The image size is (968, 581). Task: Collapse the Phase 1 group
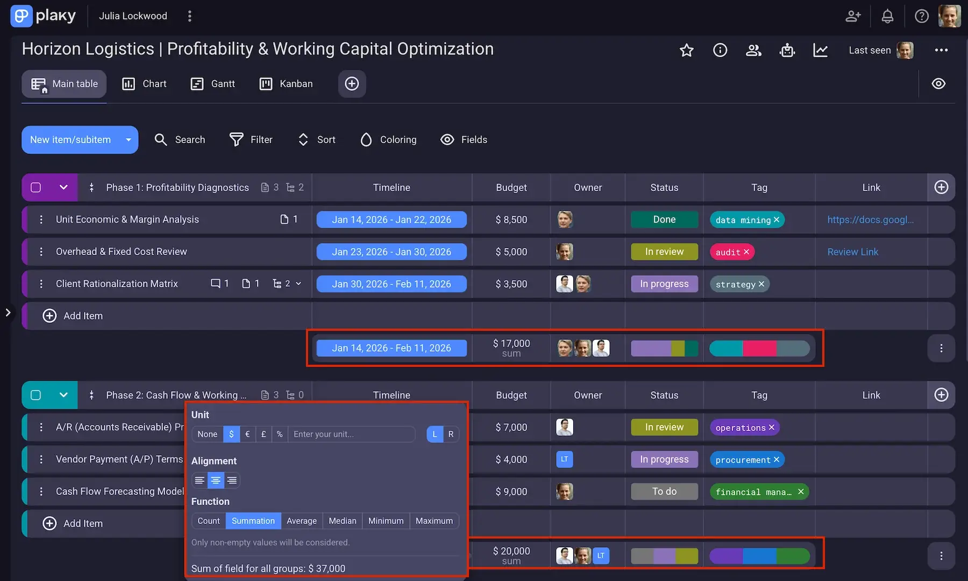pos(63,188)
